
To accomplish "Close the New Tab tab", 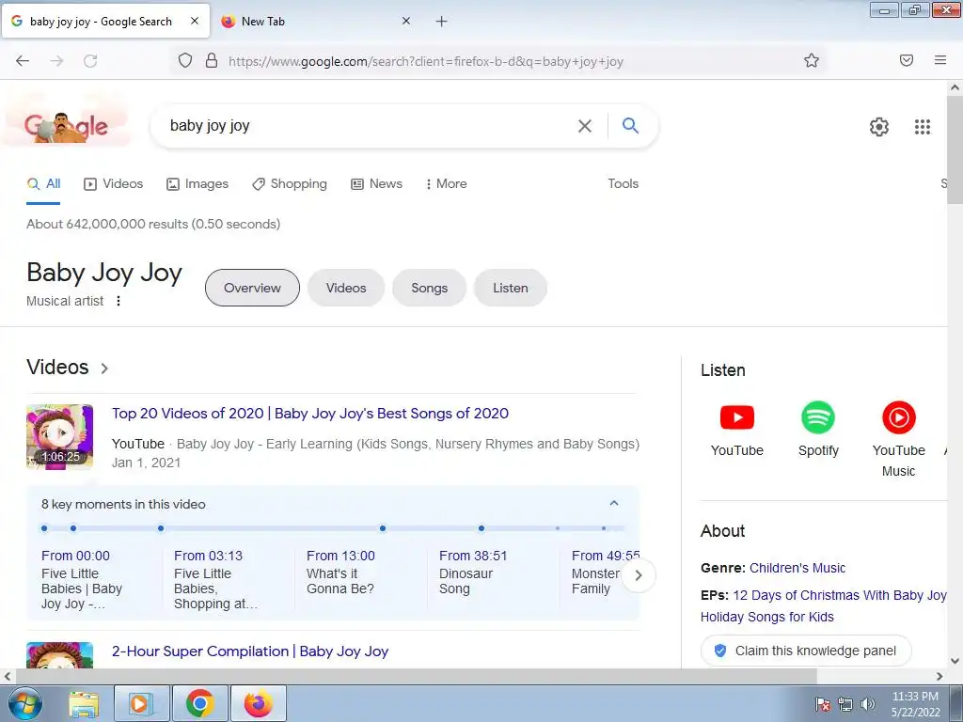I will 406,21.
